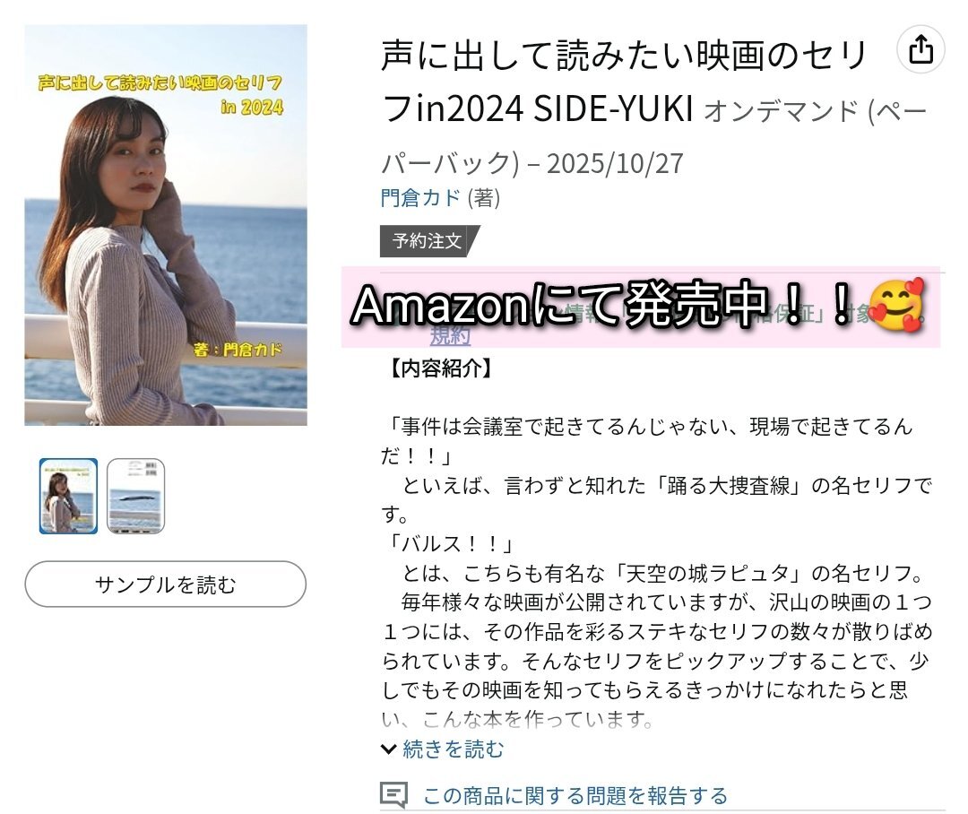This screenshot has width=968, height=814.
Task: Click the 予約注文 badge
Action: pyautogui.click(x=429, y=241)
